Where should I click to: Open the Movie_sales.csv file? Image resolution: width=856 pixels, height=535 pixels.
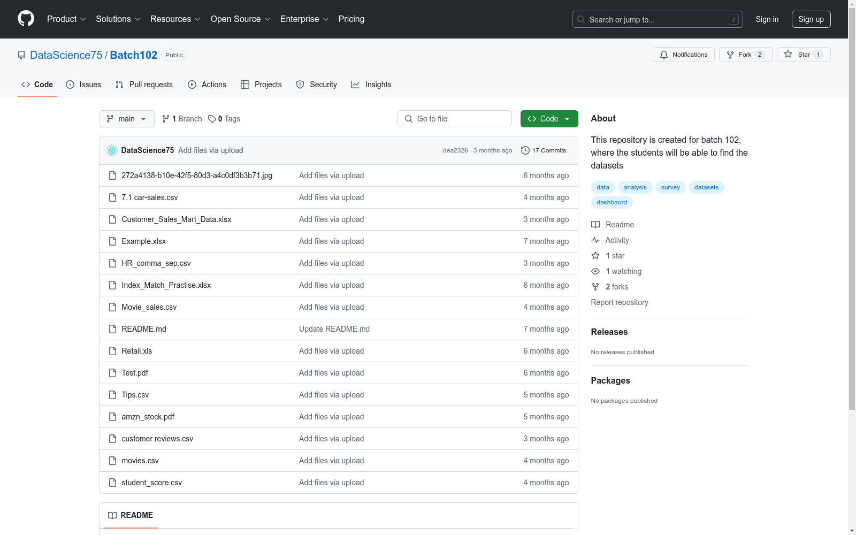(x=149, y=307)
